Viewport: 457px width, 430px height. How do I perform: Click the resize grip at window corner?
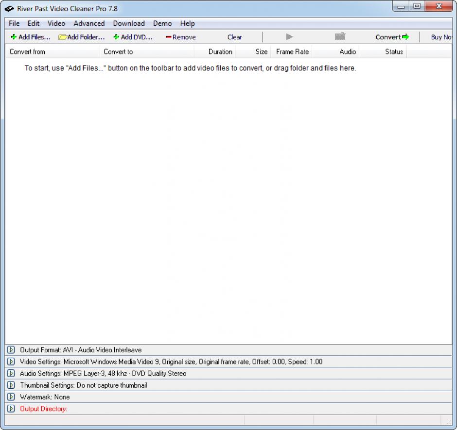(x=449, y=421)
